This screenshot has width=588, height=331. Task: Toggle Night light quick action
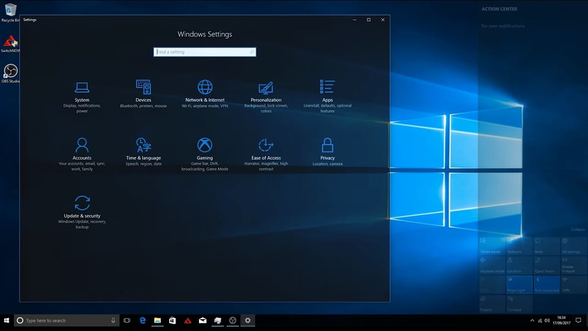[519, 284]
